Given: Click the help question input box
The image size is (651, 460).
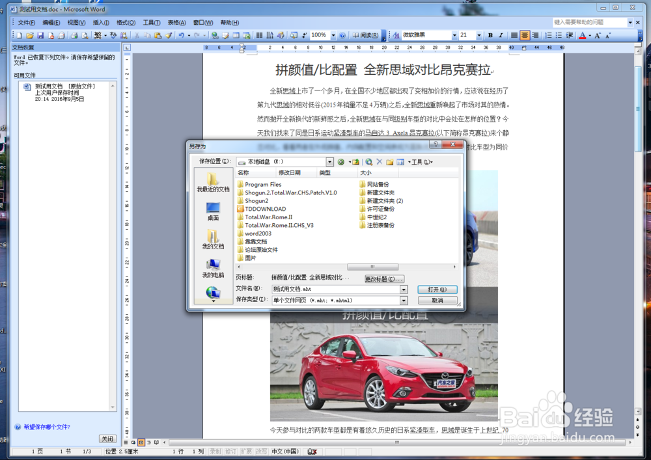Looking at the screenshot, I should click(x=590, y=22).
